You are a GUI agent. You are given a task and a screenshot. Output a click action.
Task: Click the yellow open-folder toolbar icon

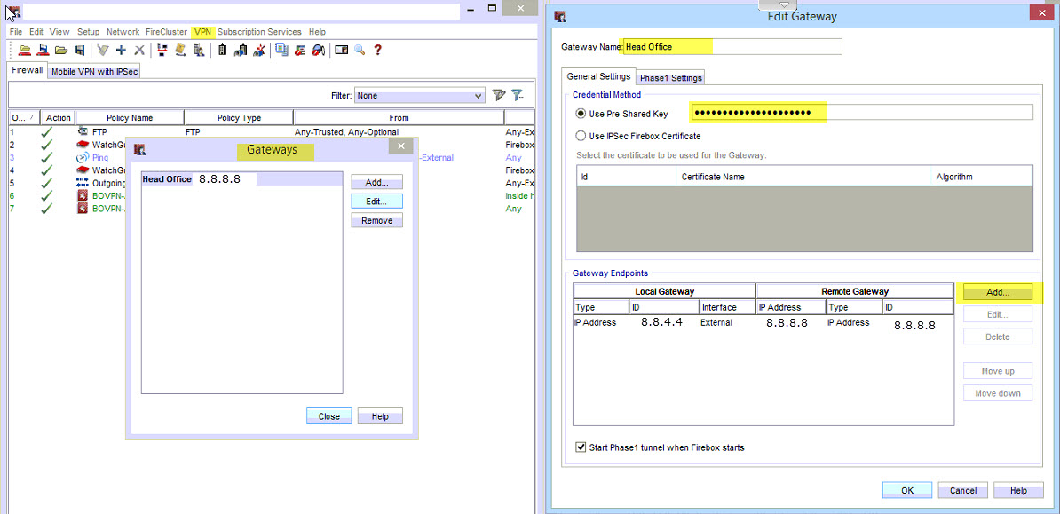(x=61, y=50)
